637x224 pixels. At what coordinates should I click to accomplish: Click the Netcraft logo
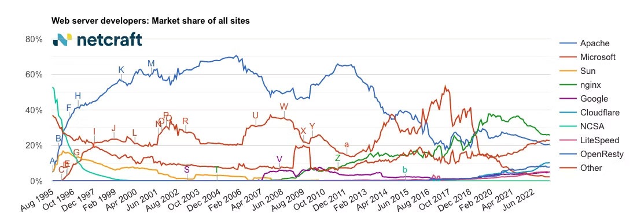coord(98,40)
